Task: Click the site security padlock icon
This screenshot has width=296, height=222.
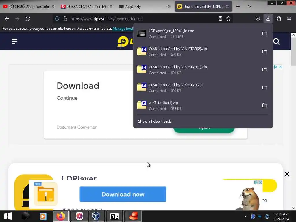Action: click(x=65, y=19)
